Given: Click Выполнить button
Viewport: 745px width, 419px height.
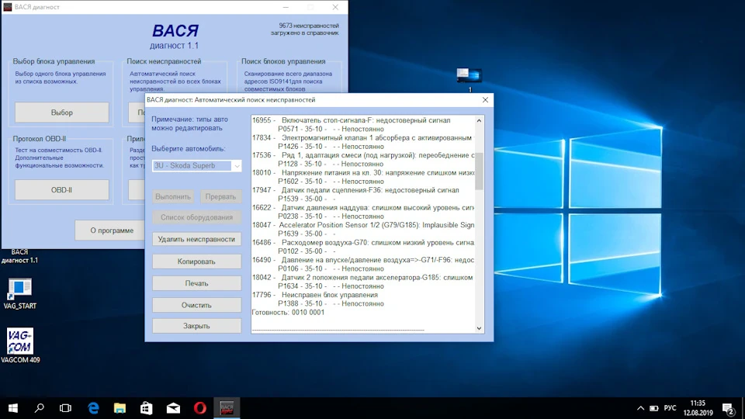Looking at the screenshot, I should (x=173, y=196).
